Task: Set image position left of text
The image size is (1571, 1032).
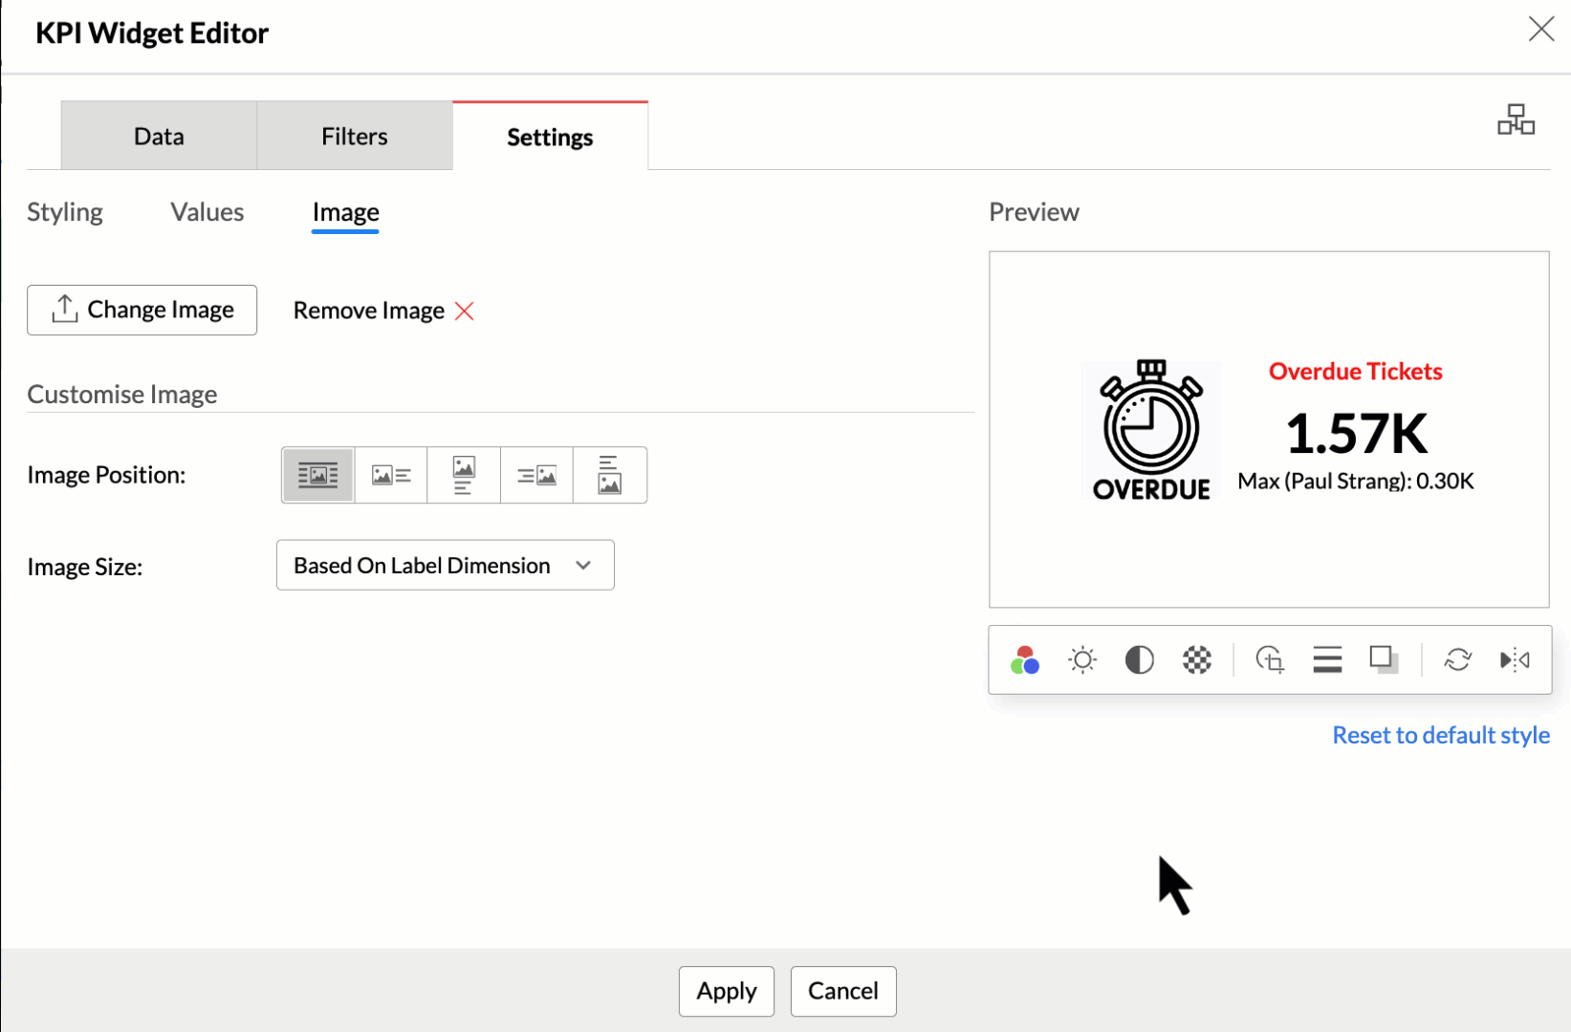Action: 391,475
